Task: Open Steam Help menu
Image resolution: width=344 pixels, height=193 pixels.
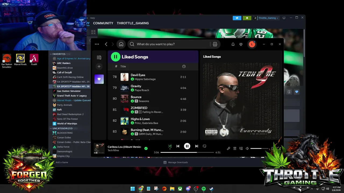Action: coord(92,18)
